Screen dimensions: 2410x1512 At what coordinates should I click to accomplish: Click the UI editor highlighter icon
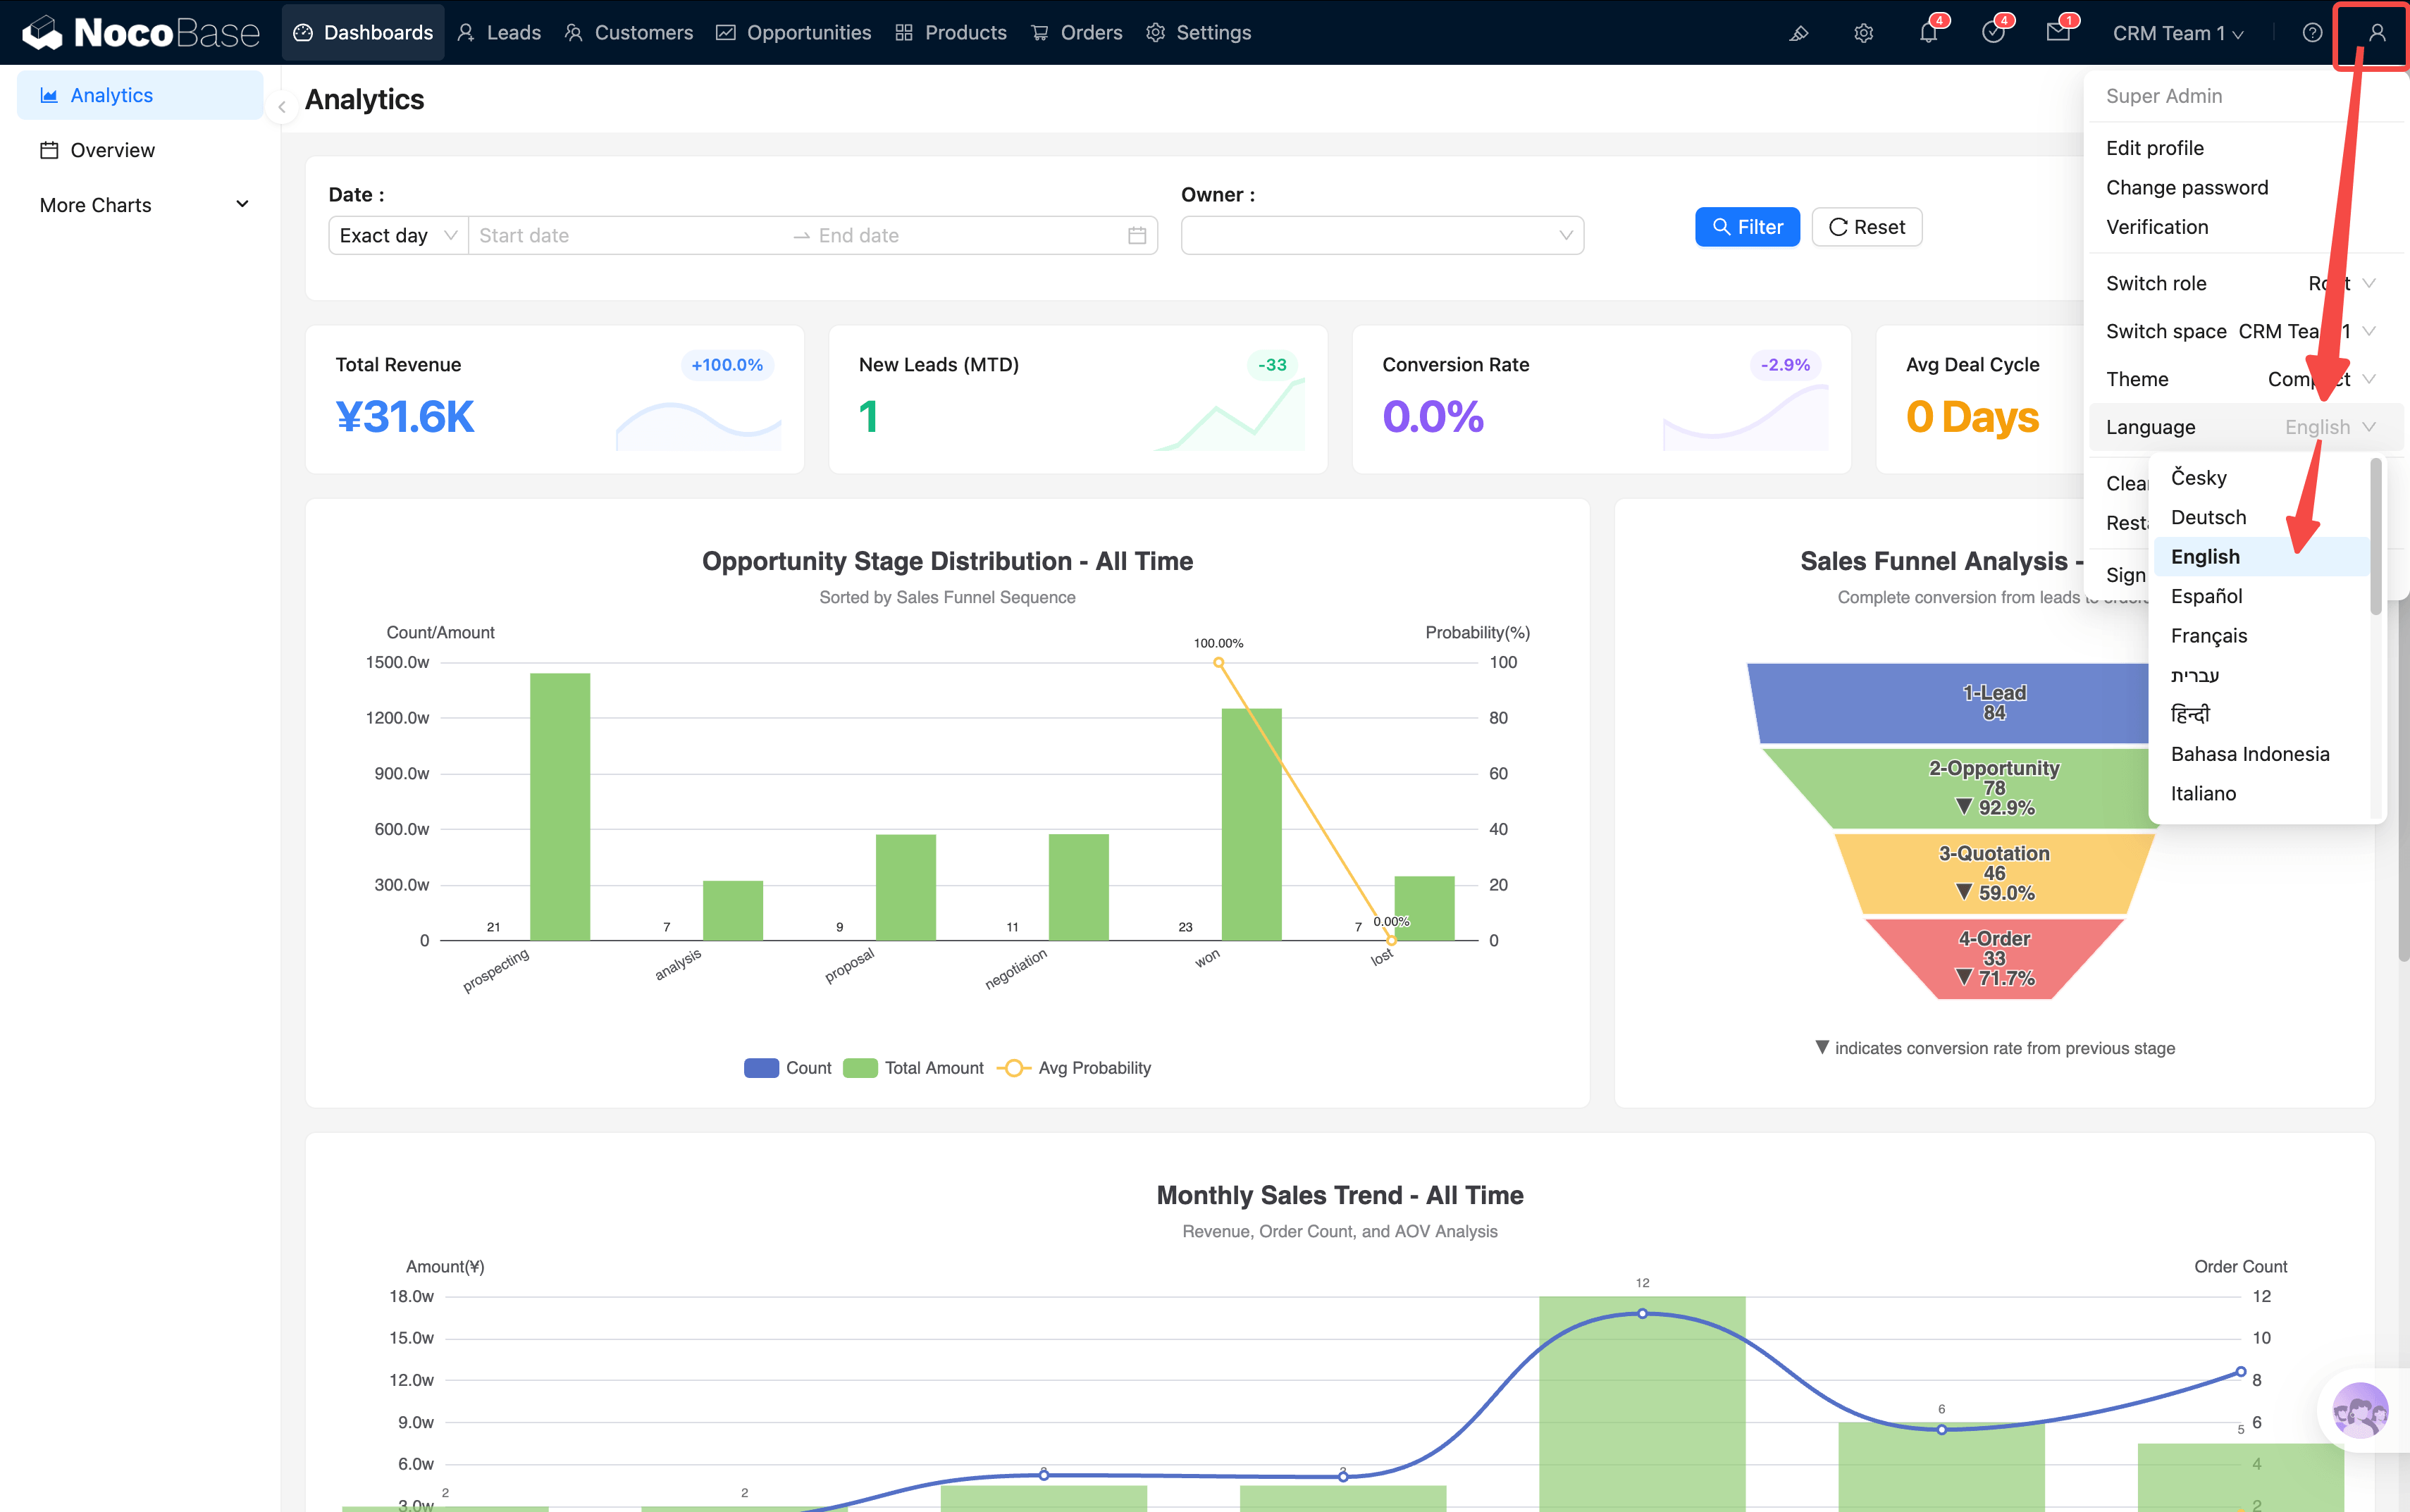[x=1798, y=33]
